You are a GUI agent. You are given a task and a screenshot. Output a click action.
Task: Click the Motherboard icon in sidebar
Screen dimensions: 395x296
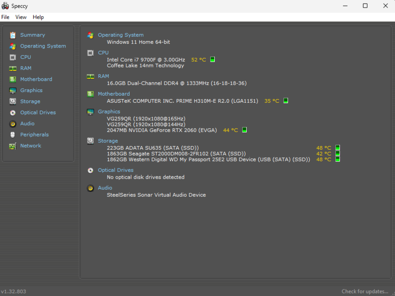[12, 79]
